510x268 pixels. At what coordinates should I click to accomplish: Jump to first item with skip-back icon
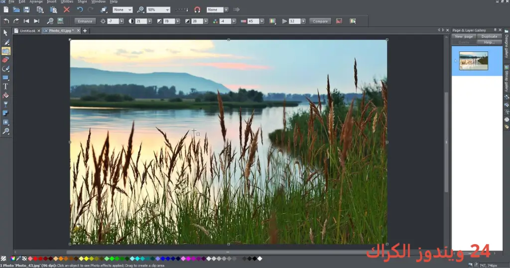tap(26, 21)
